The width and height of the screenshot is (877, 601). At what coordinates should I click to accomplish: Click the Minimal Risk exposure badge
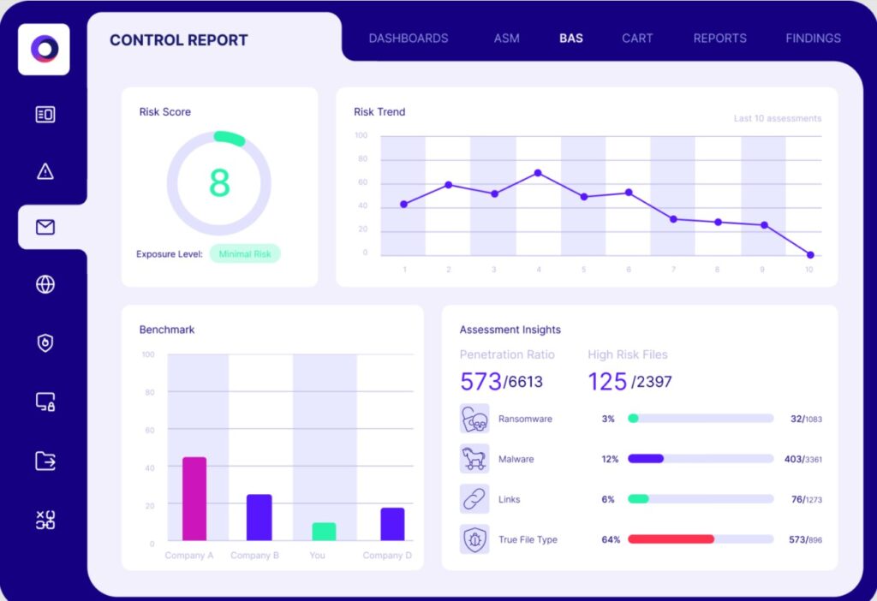point(245,253)
